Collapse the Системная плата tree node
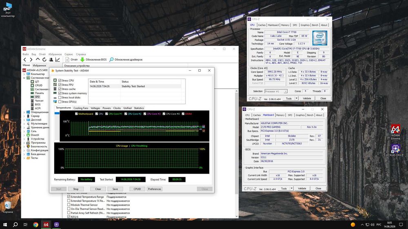The width and height of the screenshot is (408, 229). [x=24, y=78]
